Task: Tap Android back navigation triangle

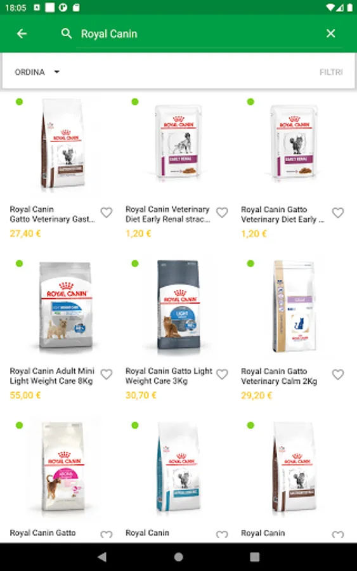Action: point(102,557)
